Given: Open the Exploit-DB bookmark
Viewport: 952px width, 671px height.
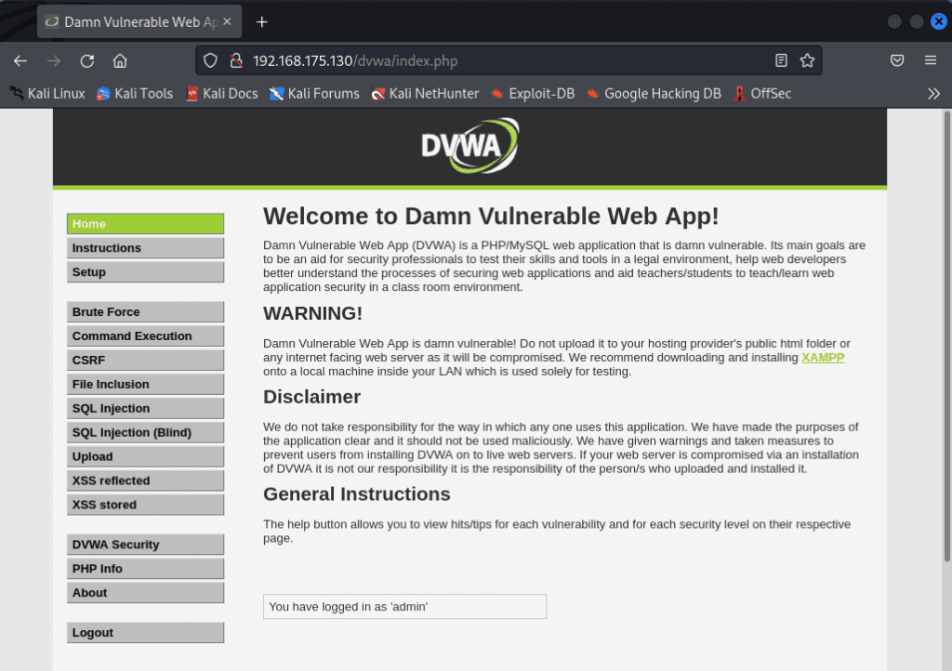Looking at the screenshot, I should (533, 94).
